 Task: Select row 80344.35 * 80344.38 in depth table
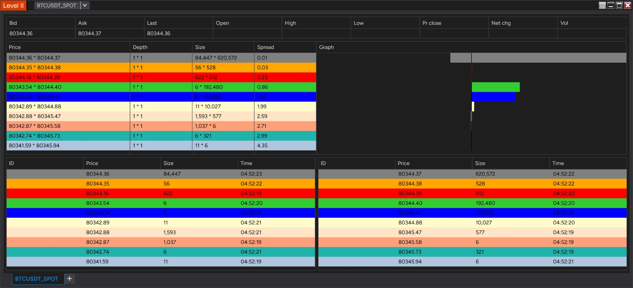pyautogui.click(x=161, y=67)
